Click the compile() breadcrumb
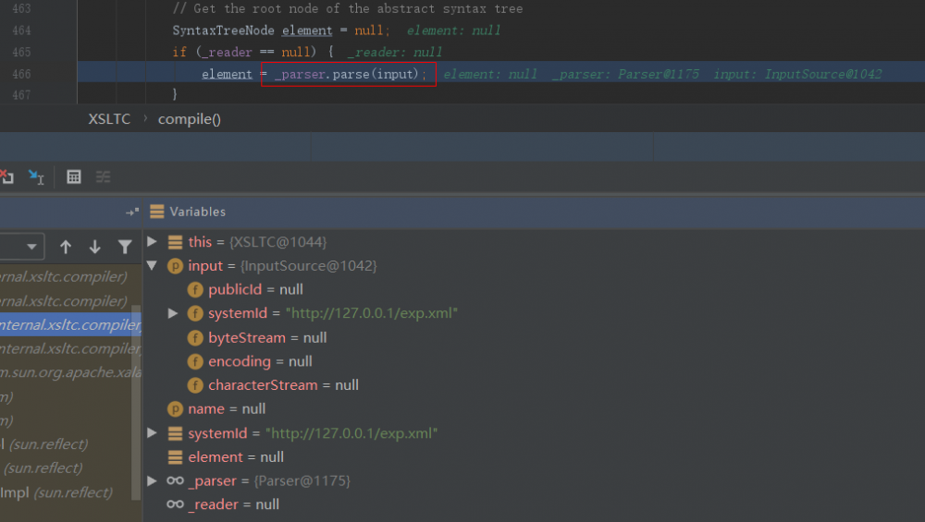The height and width of the screenshot is (522, 925). 190,119
